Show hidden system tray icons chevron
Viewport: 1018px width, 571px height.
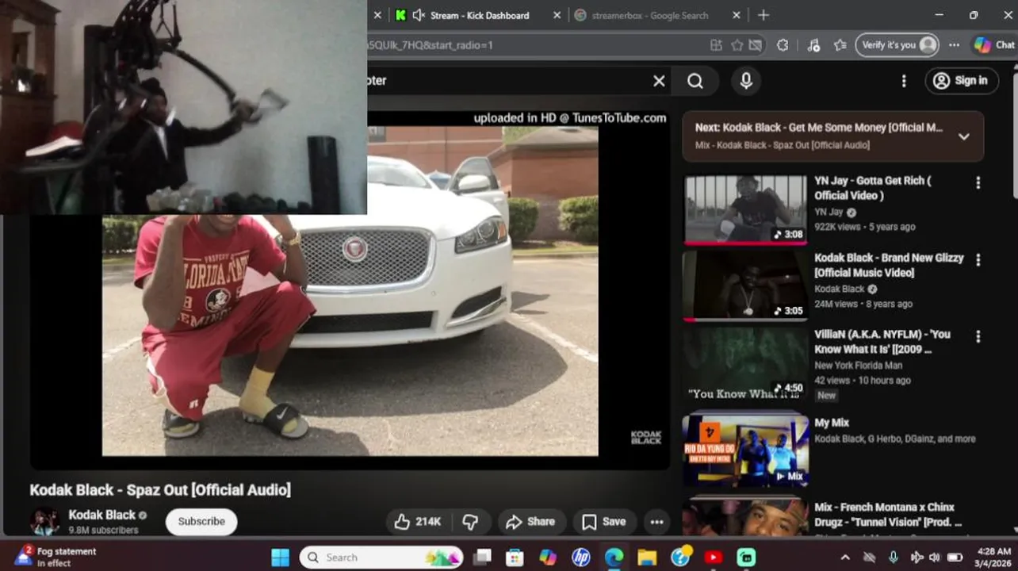click(847, 558)
